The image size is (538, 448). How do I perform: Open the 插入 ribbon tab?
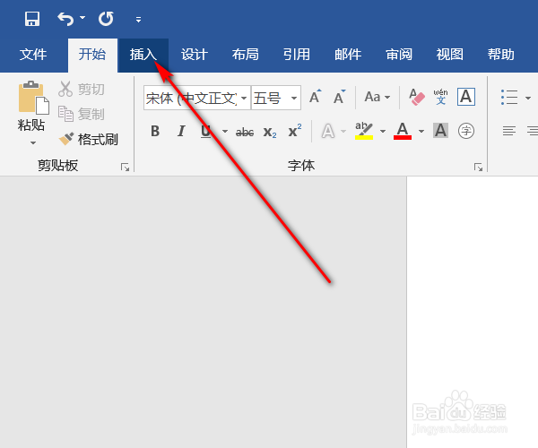tap(143, 55)
